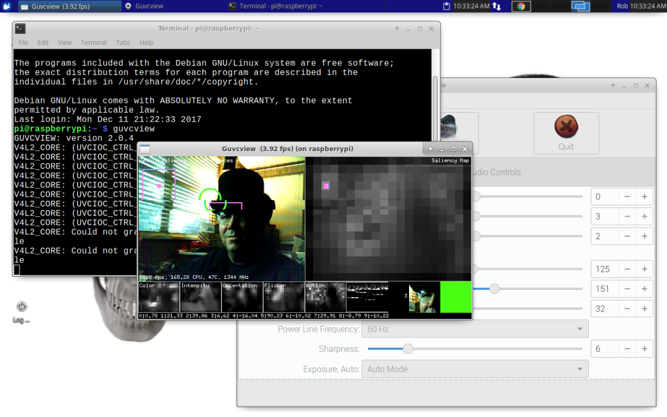Adjust the Sharpness slider handle
The width and height of the screenshot is (667, 417).
[x=408, y=349]
